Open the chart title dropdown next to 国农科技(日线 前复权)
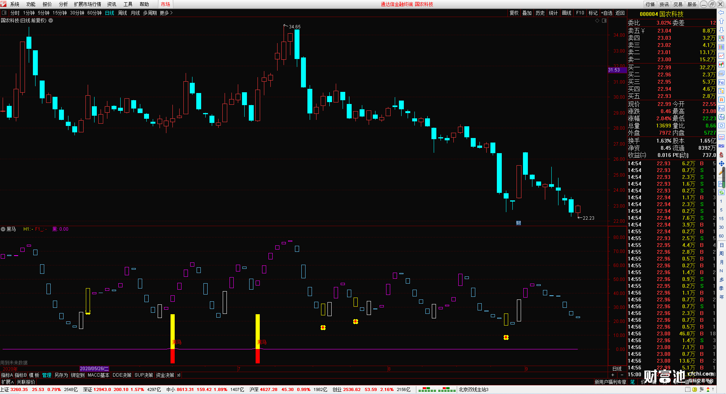726x394 pixels. [51, 21]
